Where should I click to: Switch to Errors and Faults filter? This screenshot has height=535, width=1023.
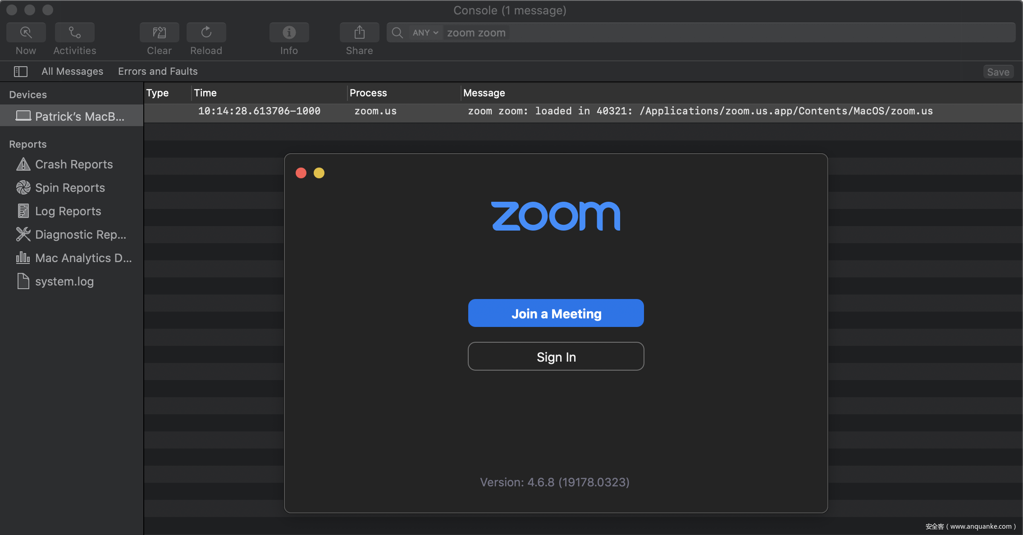click(158, 71)
